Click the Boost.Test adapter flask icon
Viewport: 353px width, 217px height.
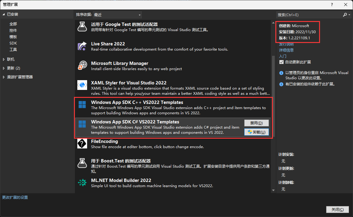click(82, 163)
